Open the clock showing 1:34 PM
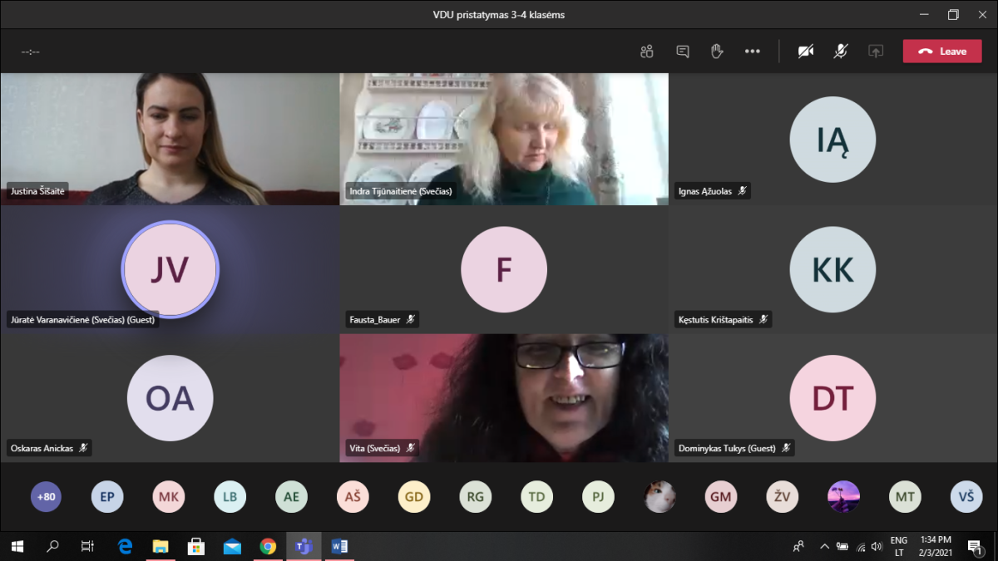Image resolution: width=998 pixels, height=561 pixels. click(936, 546)
